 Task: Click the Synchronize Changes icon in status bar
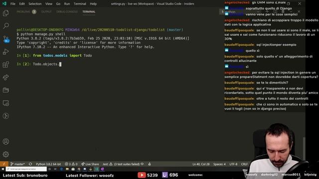[30, 164]
